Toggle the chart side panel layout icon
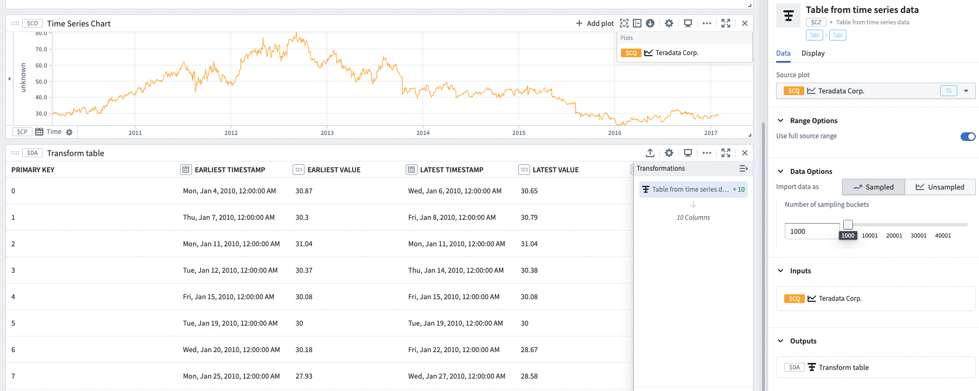 pyautogui.click(x=637, y=23)
